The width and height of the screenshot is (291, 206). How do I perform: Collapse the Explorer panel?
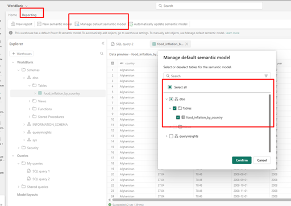click(103, 43)
